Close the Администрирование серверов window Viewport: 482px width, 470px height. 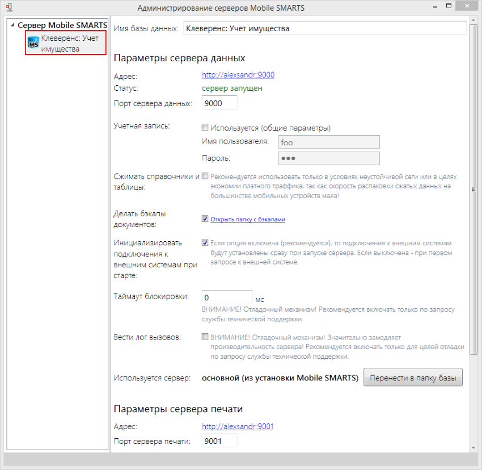point(467,6)
